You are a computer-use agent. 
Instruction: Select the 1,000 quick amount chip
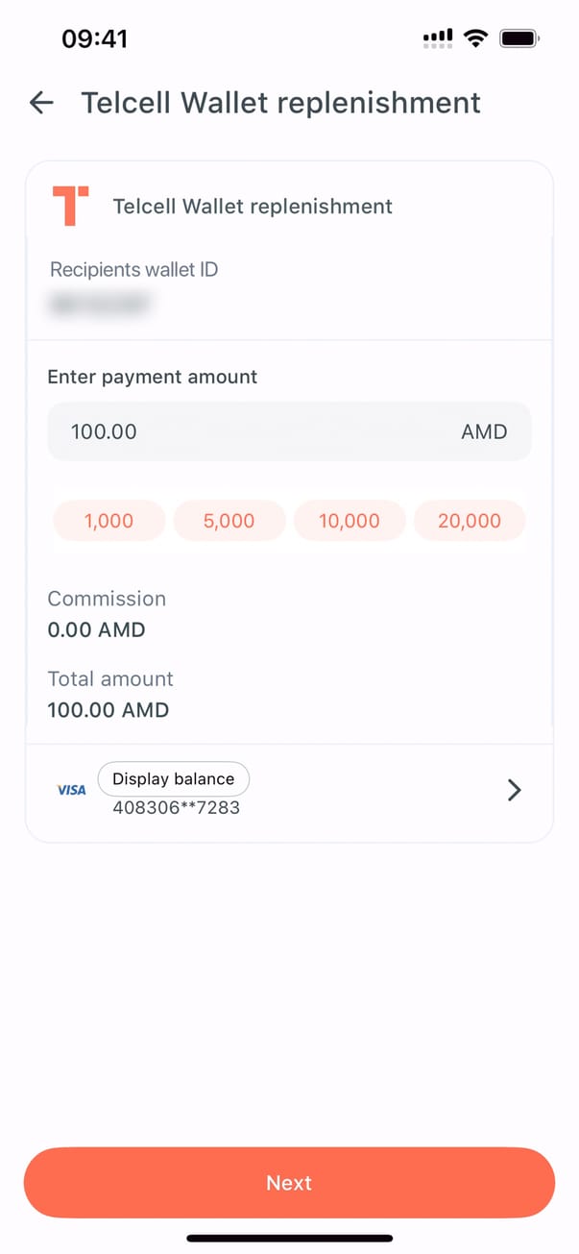click(109, 521)
